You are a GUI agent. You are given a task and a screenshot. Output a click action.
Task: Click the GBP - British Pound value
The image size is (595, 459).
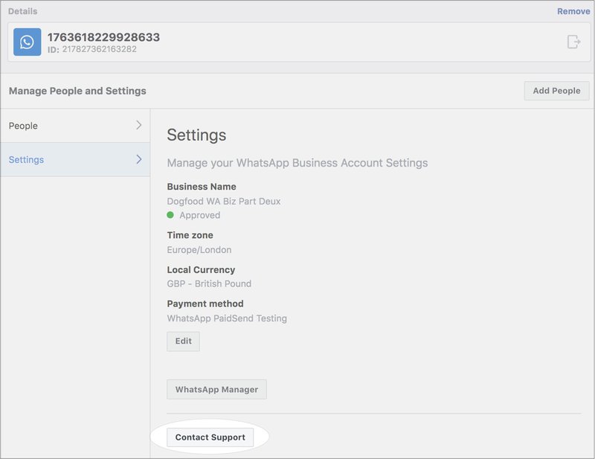[209, 283]
